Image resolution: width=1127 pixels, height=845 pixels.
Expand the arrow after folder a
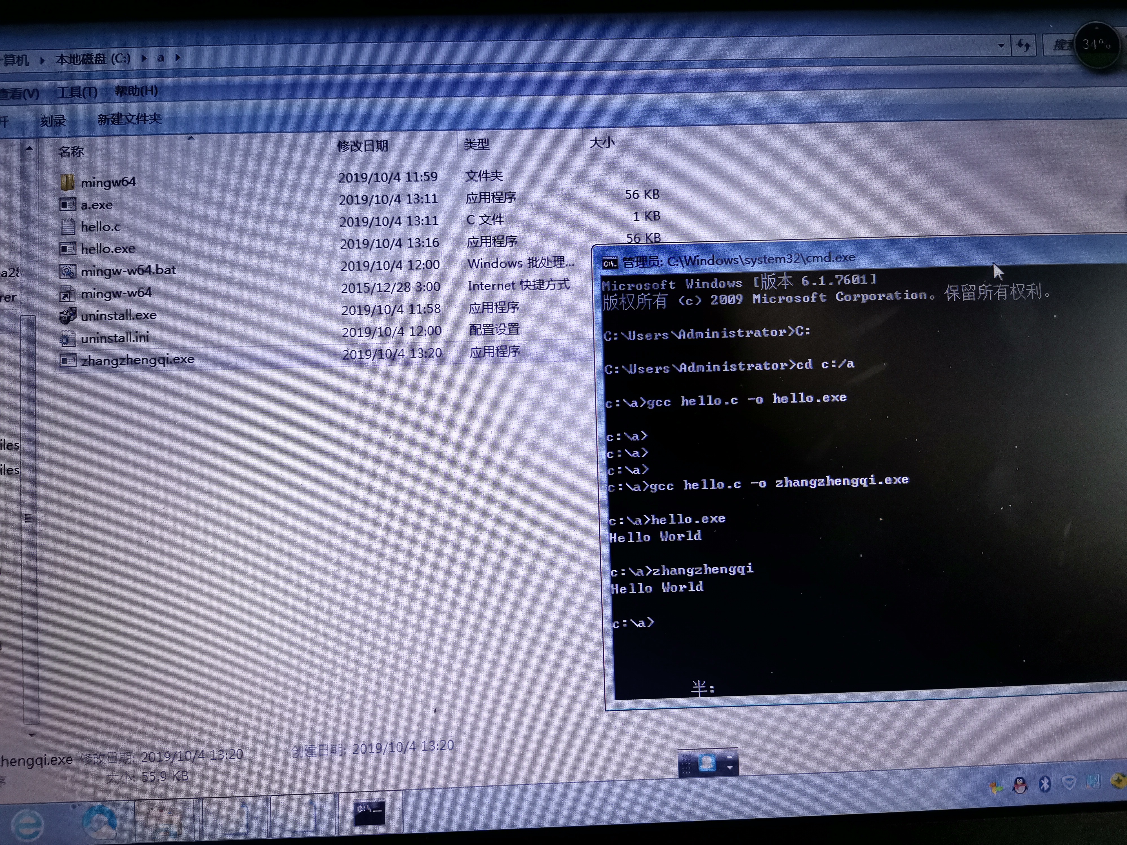(x=178, y=57)
